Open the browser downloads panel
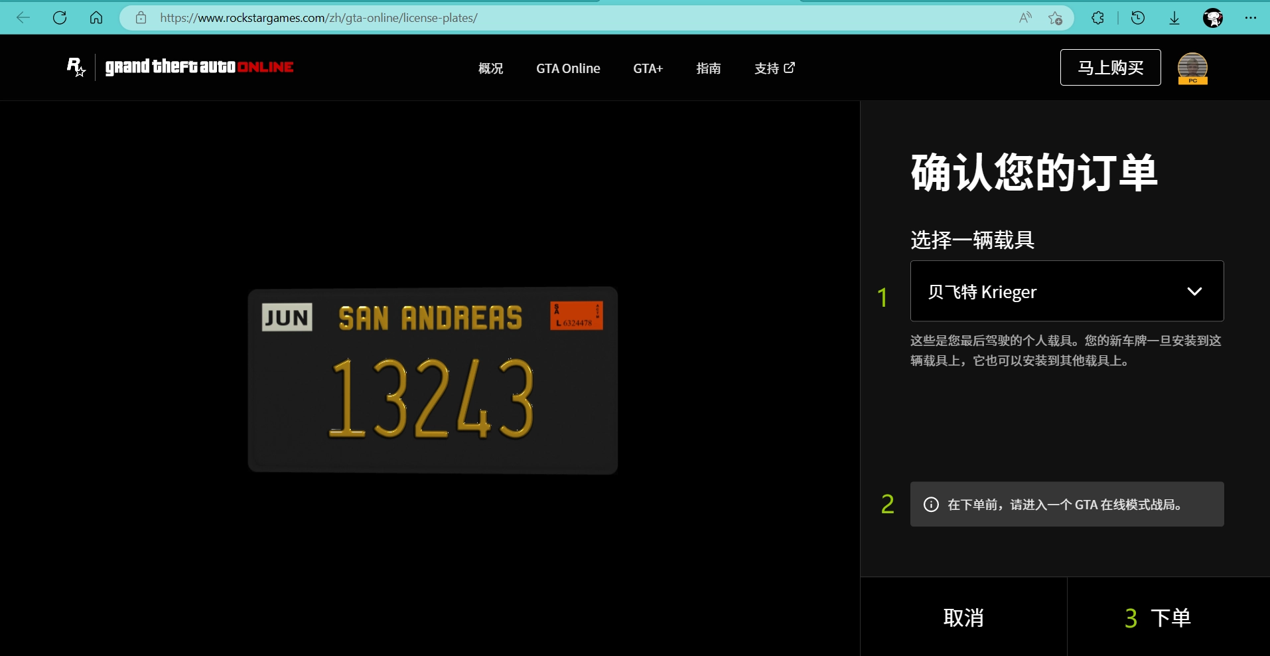 [x=1174, y=18]
